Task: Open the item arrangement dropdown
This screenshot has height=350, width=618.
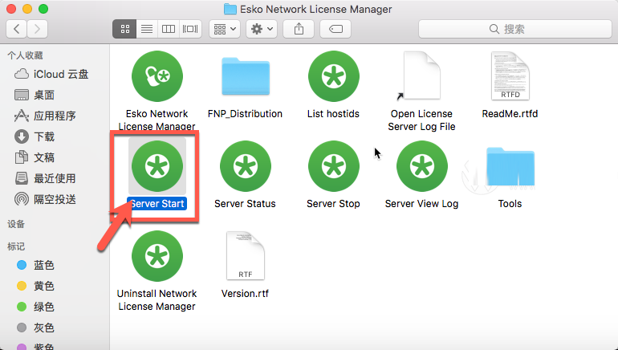Action: [225, 29]
